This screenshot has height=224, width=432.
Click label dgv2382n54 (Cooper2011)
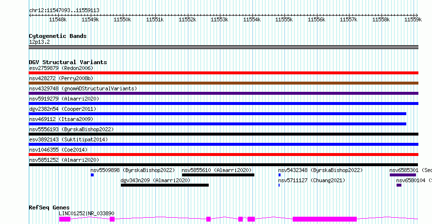[63, 109]
